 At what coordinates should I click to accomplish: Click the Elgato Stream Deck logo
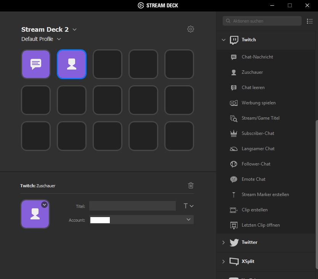point(141,5)
